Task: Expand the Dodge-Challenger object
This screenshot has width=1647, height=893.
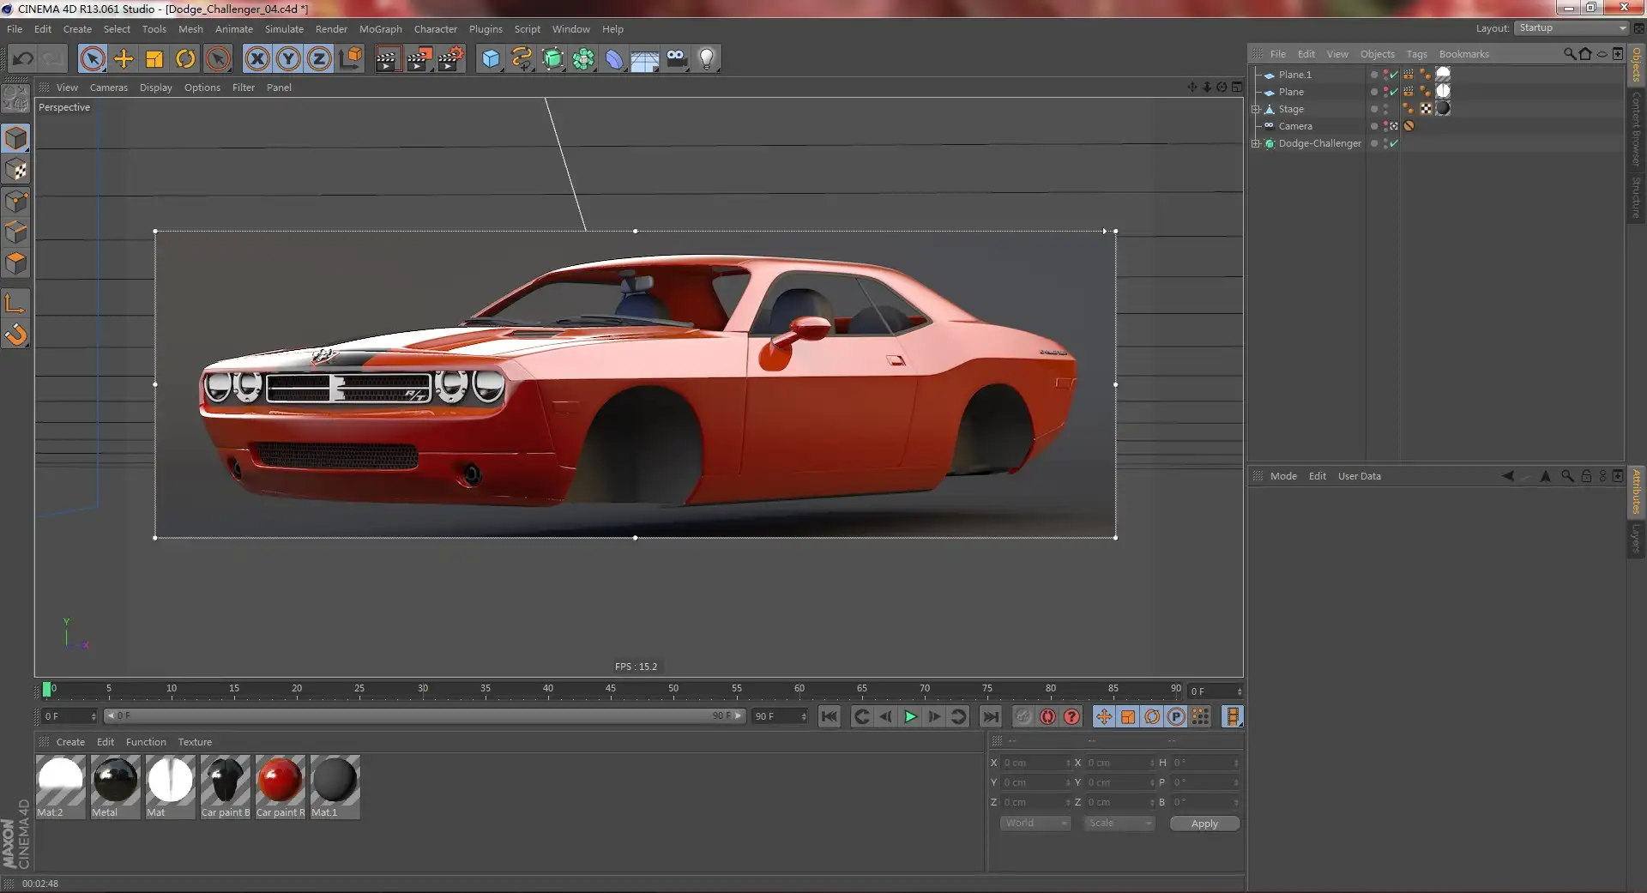Action: pyautogui.click(x=1255, y=143)
